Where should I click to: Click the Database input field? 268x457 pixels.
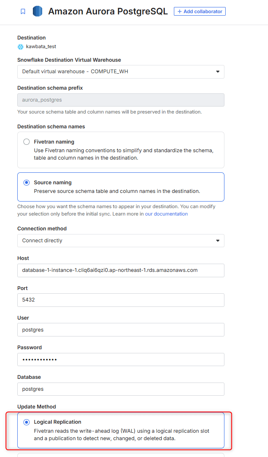121,389
